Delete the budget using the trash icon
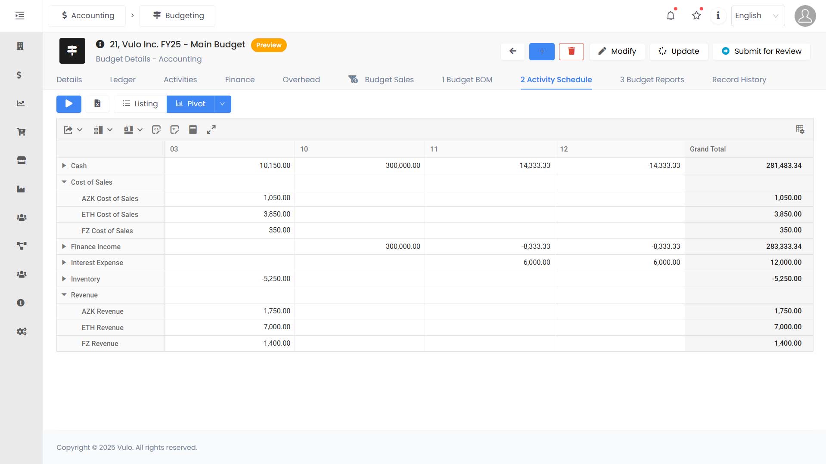Image resolution: width=826 pixels, height=464 pixels. [x=571, y=51]
